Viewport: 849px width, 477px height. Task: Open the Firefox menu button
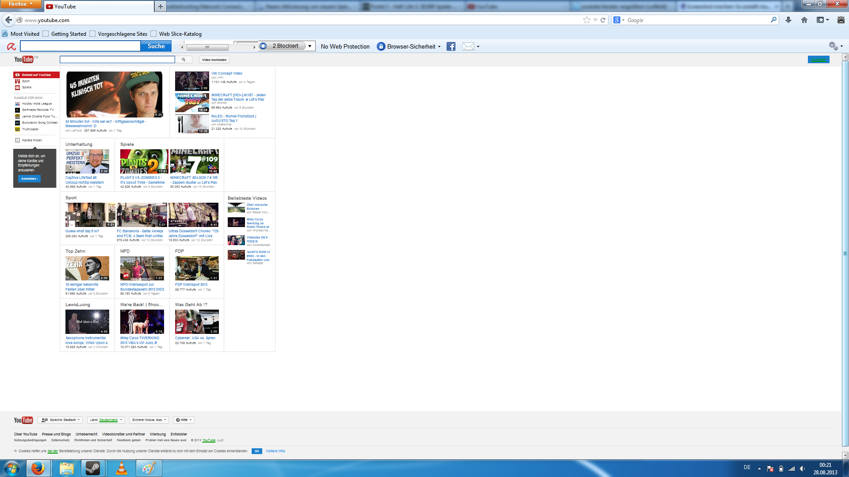(x=21, y=4)
